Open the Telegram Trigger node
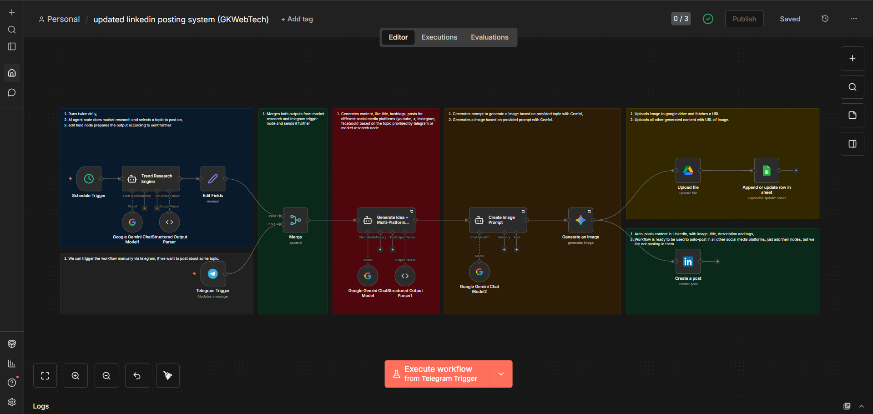 tap(212, 273)
